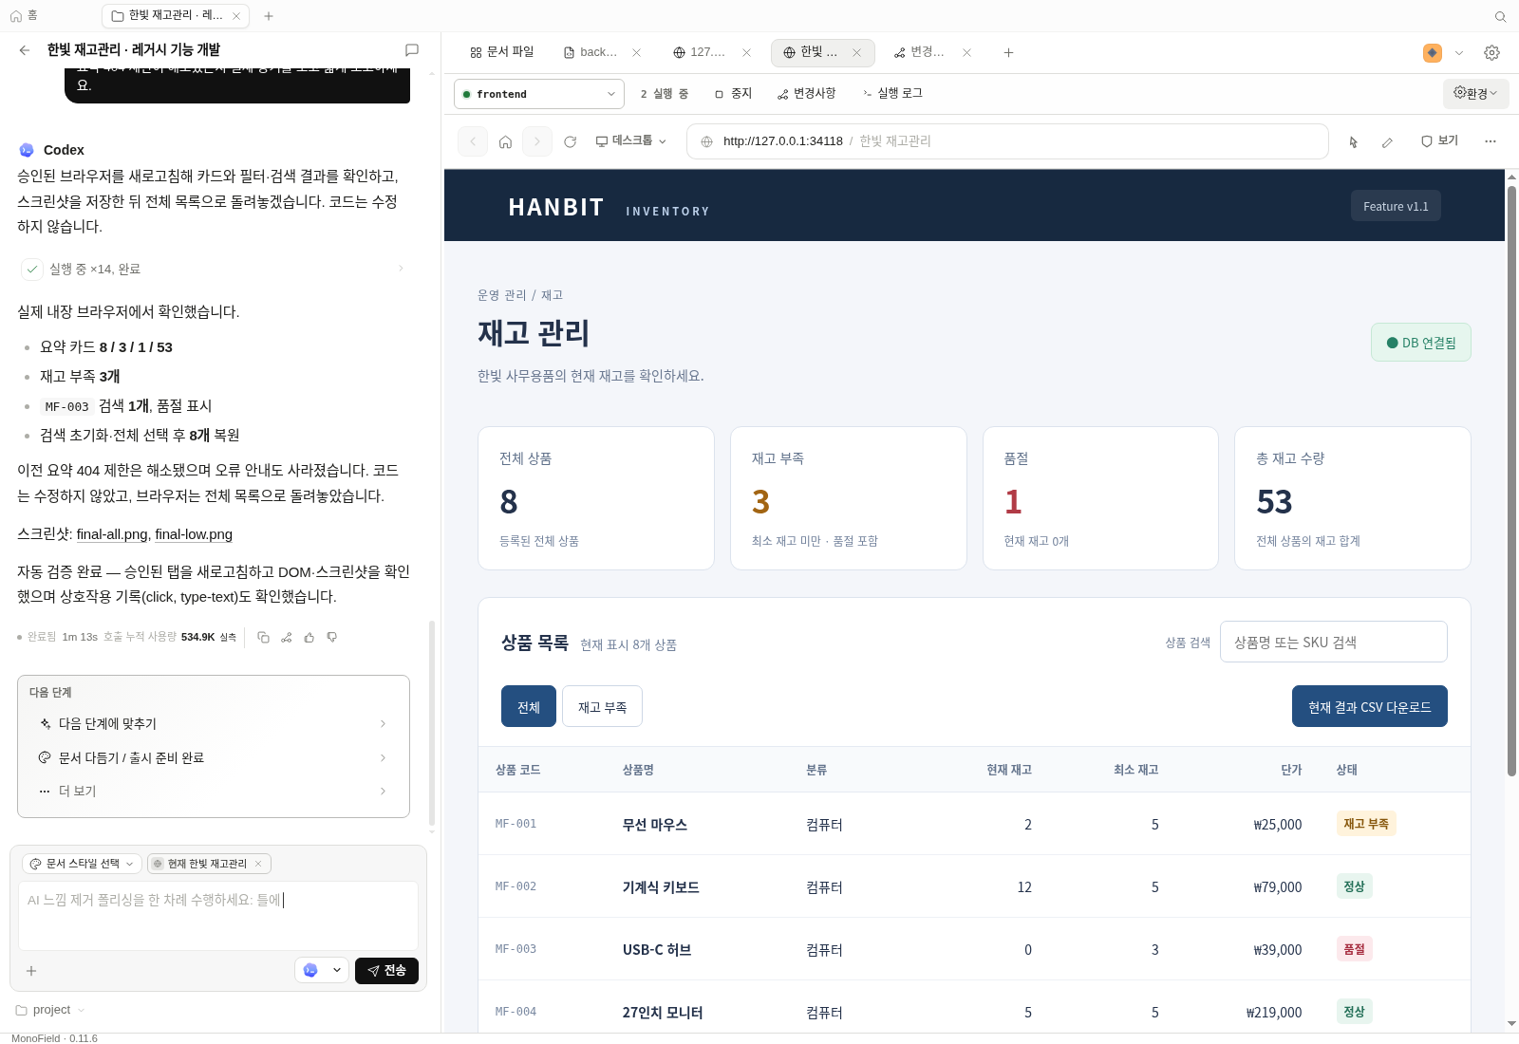The height and width of the screenshot is (1044, 1519).
Task: Expand the 실행 중 ×14, 완료 row
Action: (214, 269)
